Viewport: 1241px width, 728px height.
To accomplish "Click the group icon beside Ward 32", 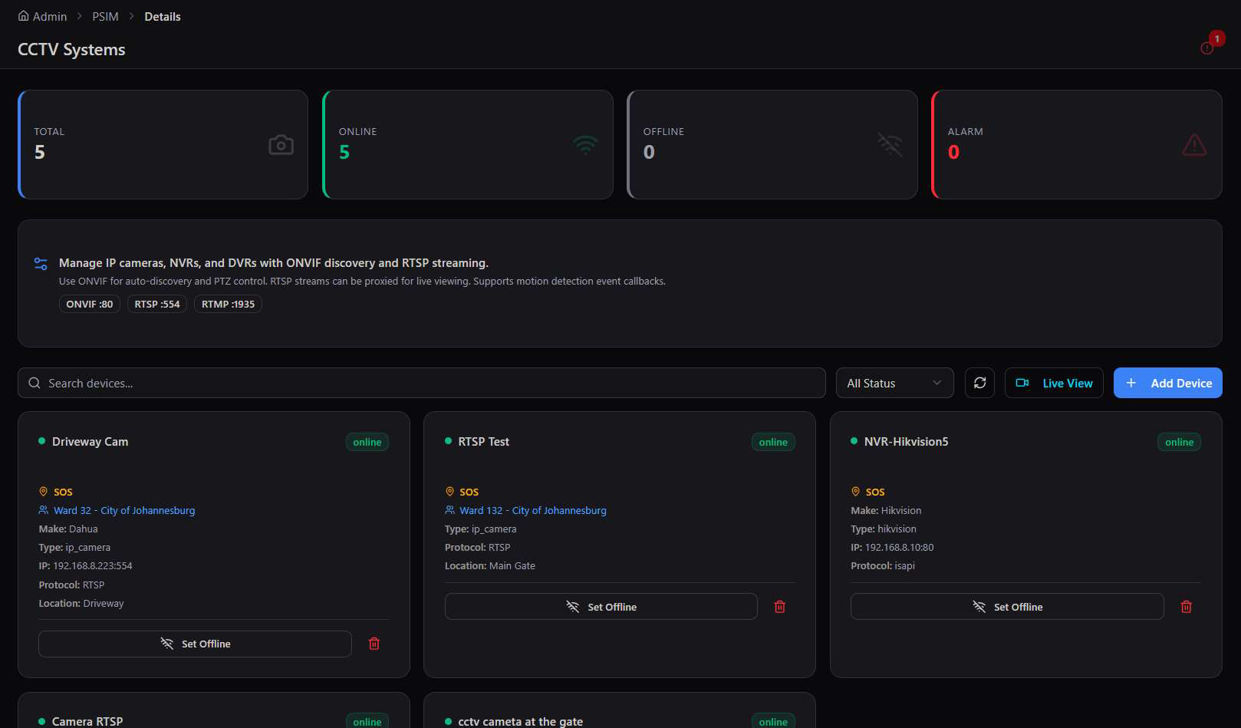I will (43, 510).
